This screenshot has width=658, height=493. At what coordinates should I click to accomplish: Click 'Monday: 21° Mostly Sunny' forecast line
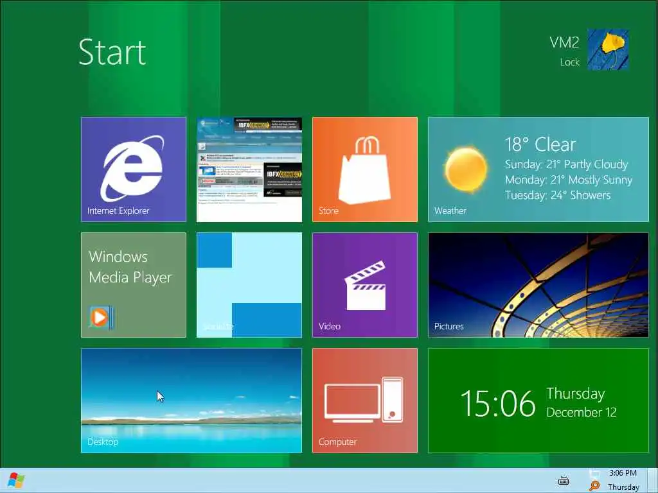(x=569, y=180)
